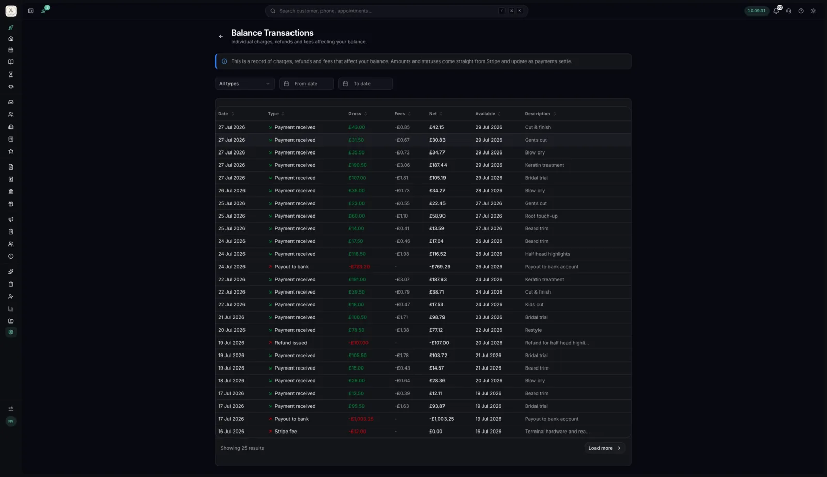The height and width of the screenshot is (477, 827).
Task: Open the sliders preferences icon
Action: point(11,409)
